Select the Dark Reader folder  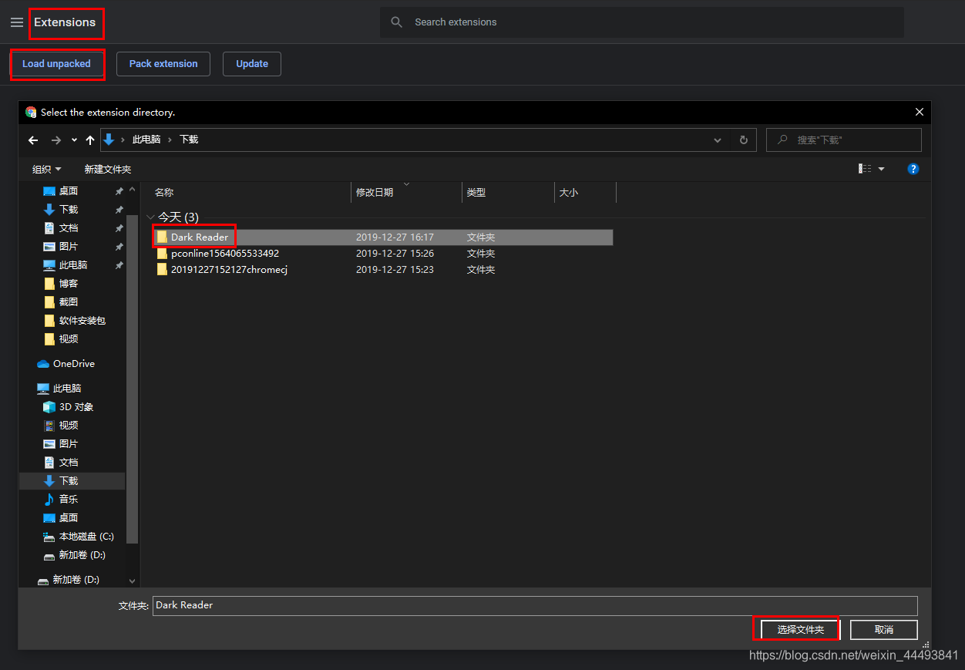pos(383,237)
